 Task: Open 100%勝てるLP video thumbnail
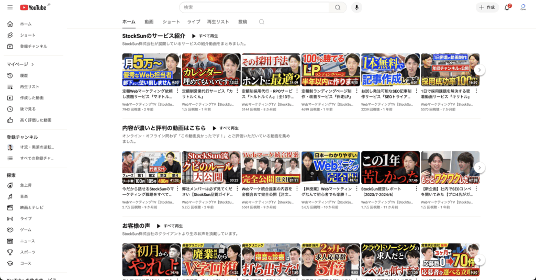tap(331, 70)
